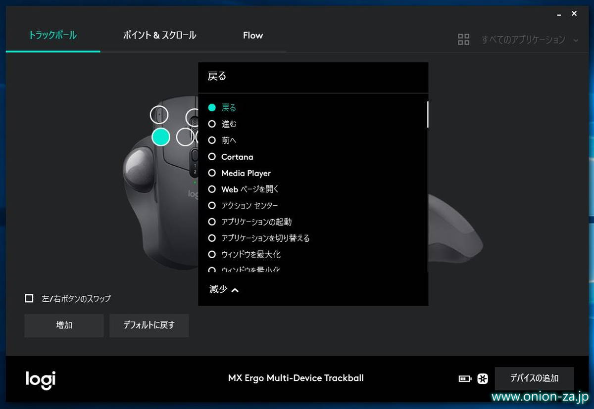Image resolution: width=594 pixels, height=409 pixels.
Task: Choose the Cortana radio option
Action: click(212, 157)
